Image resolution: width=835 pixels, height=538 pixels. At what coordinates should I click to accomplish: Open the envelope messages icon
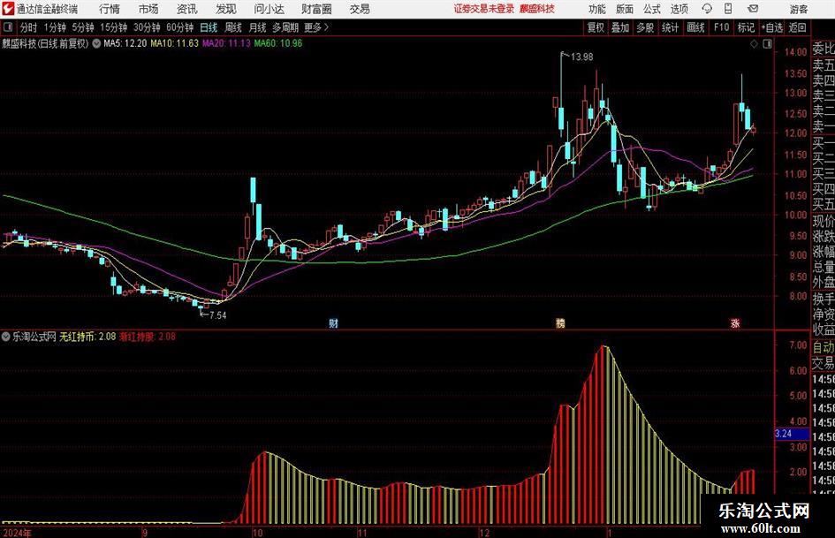click(753, 9)
